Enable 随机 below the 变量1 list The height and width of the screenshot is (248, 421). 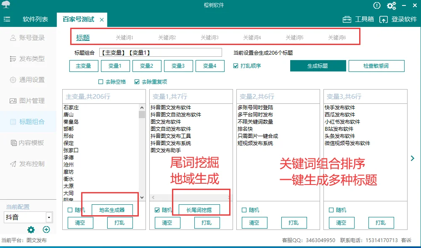[x=156, y=210]
